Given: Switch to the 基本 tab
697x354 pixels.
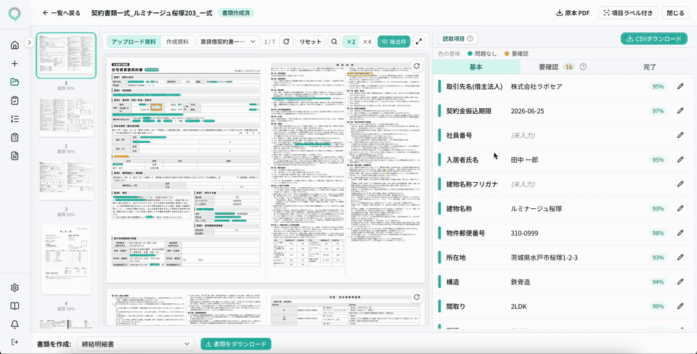Looking at the screenshot, I should coord(476,67).
